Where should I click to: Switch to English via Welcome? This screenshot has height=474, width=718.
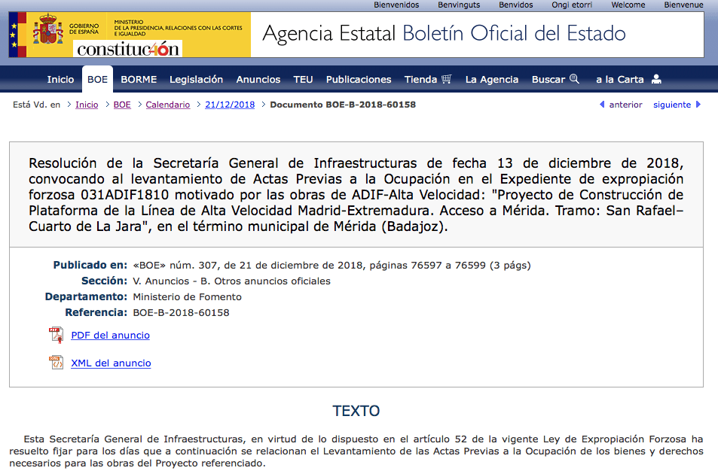(628, 5)
